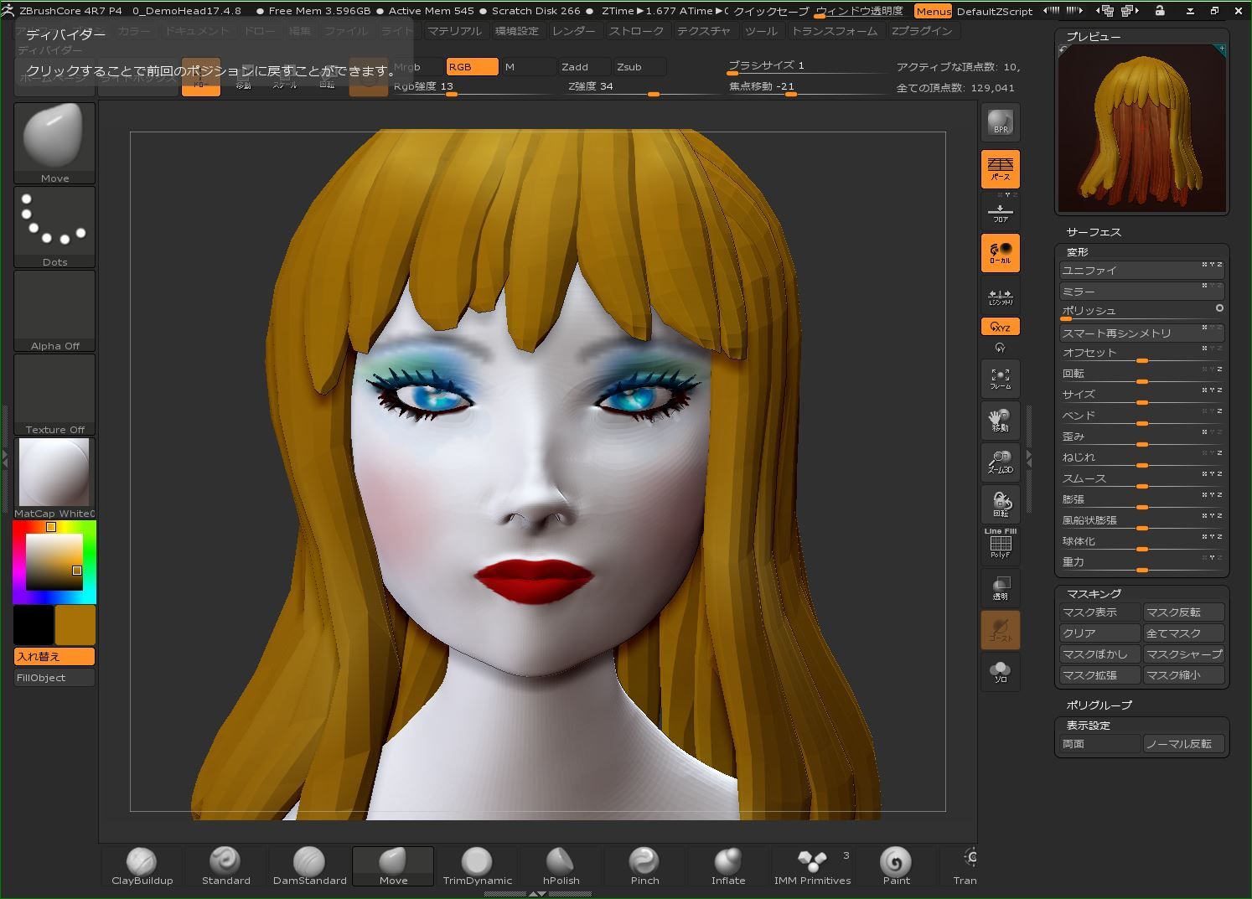Viewport: 1252px width, 899px height.
Task: Open the マテリアル menu
Action: pos(454,31)
